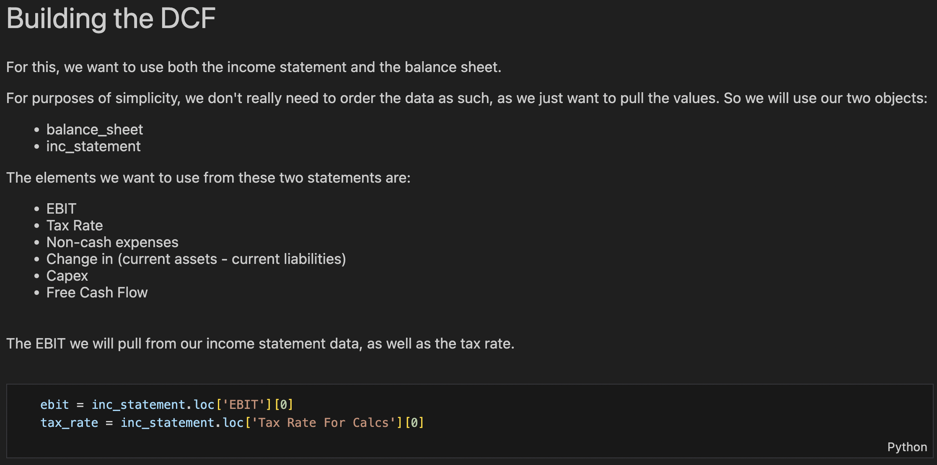Viewport: 937px width, 465px height.
Task: Click the 'Building the DCF' heading
Action: click(x=111, y=18)
